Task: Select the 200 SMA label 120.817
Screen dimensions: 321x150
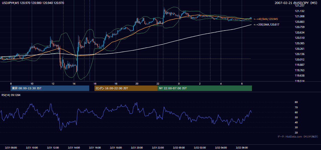Action: tap(266, 24)
